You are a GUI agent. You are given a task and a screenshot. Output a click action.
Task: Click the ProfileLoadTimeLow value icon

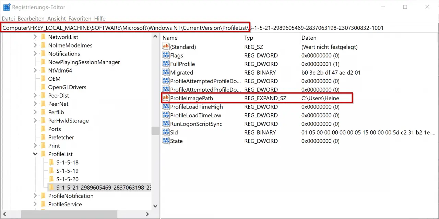(166, 115)
